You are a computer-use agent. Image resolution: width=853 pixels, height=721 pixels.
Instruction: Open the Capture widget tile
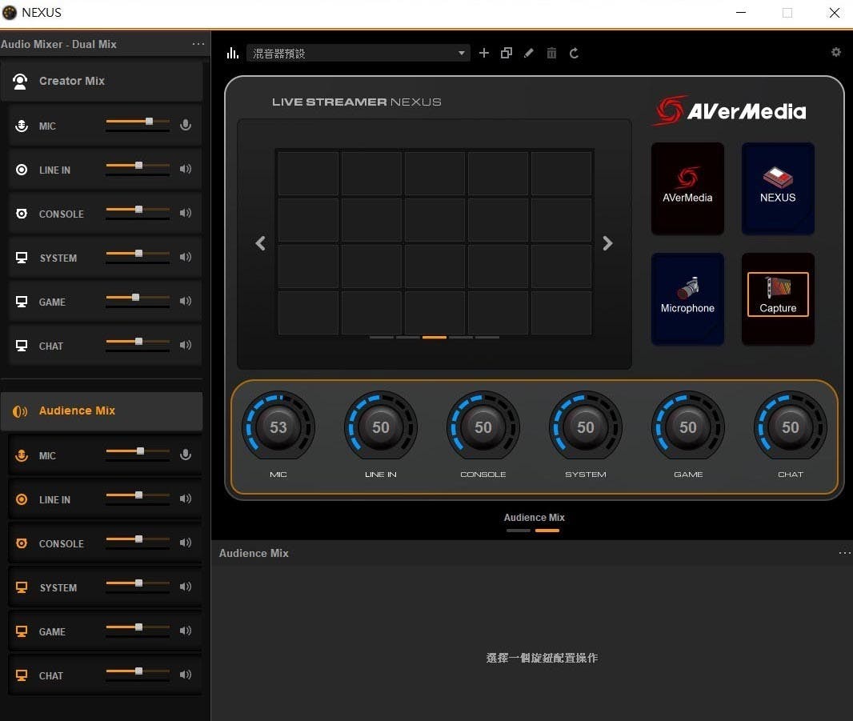(778, 298)
